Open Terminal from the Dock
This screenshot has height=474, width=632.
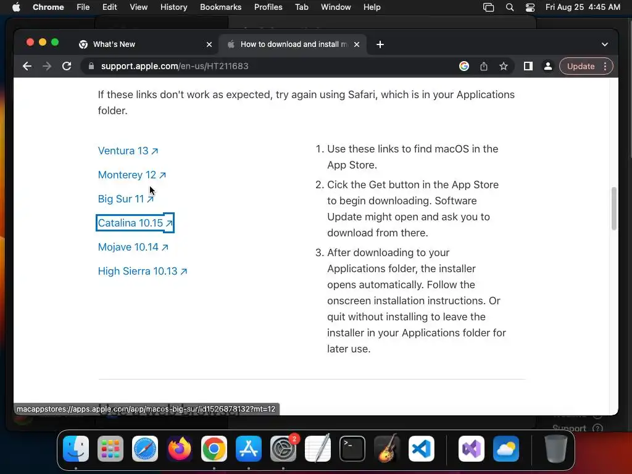pos(352,449)
